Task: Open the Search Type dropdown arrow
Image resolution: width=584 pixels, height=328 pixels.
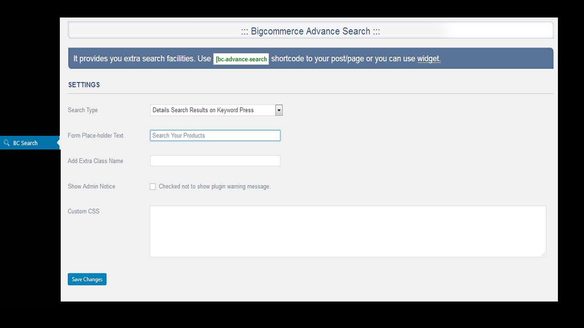Action: (x=279, y=110)
